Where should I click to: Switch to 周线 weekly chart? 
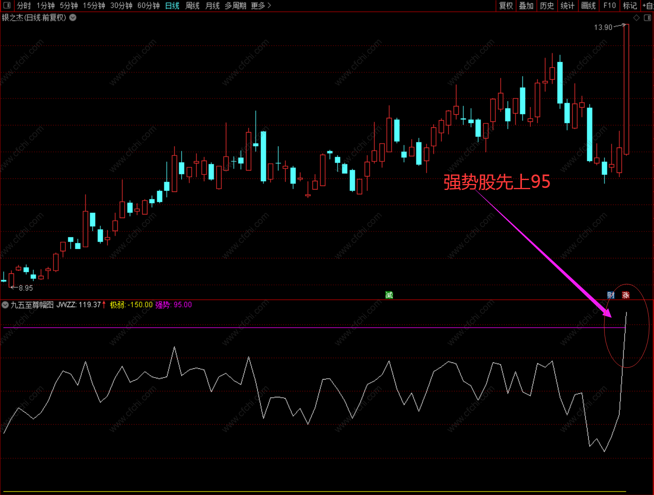[193, 6]
